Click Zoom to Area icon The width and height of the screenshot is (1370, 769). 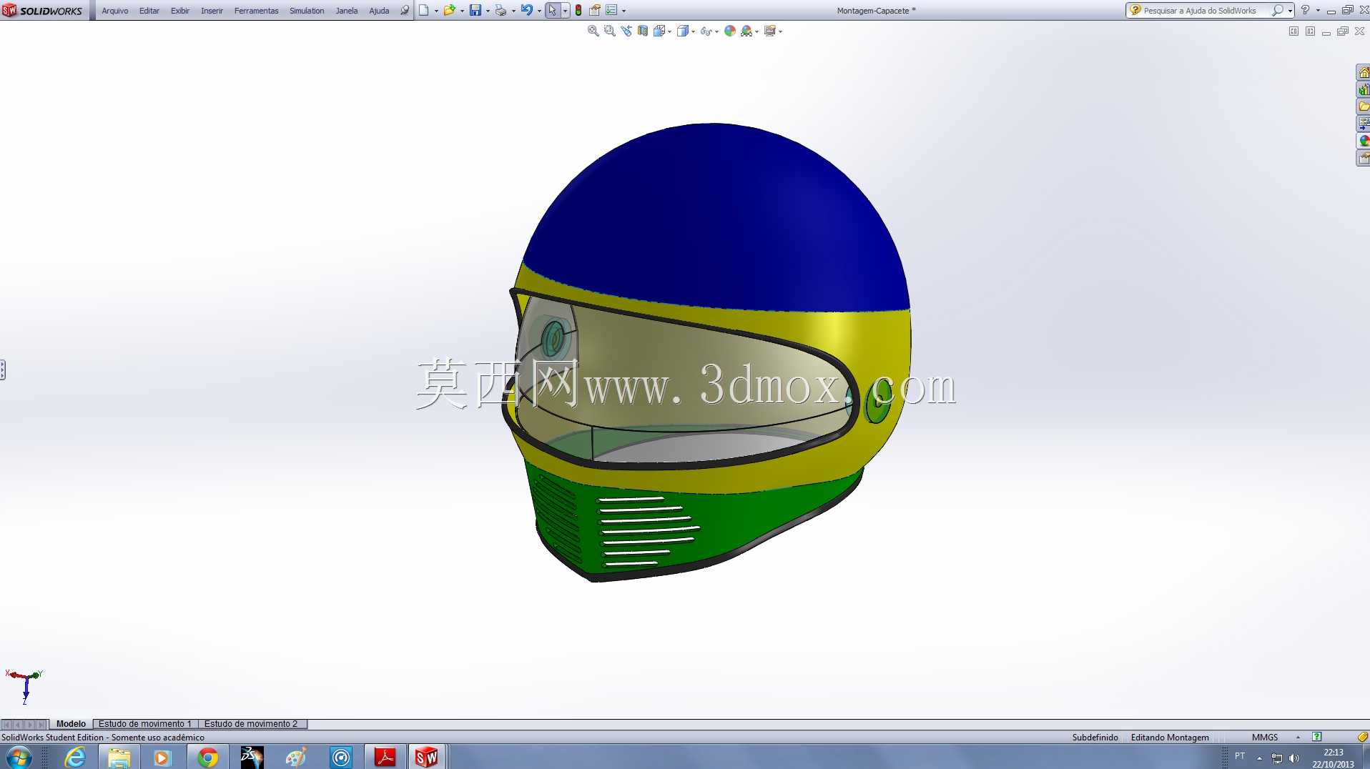pyautogui.click(x=609, y=31)
